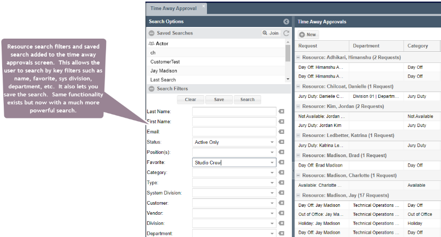The image size is (441, 237).
Task: Collapse the Kim, Jordan resource group
Action: coord(298,106)
